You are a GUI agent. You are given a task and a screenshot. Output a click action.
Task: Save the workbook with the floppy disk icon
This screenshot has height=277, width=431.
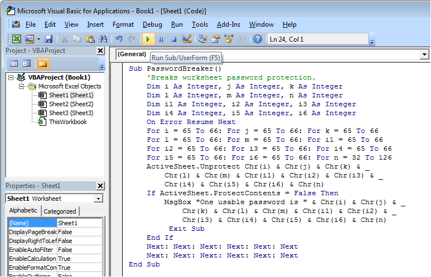pos(49,39)
